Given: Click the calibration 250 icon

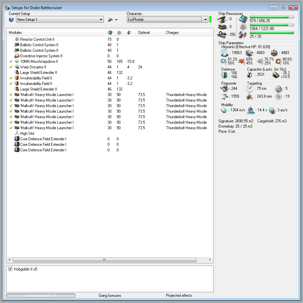Looking at the screenshot, I should [x=222, y=34].
